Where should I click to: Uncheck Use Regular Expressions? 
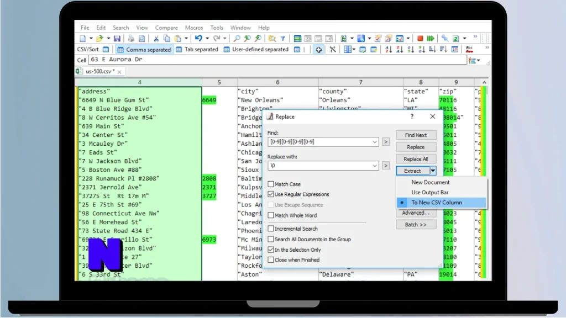pyautogui.click(x=271, y=194)
